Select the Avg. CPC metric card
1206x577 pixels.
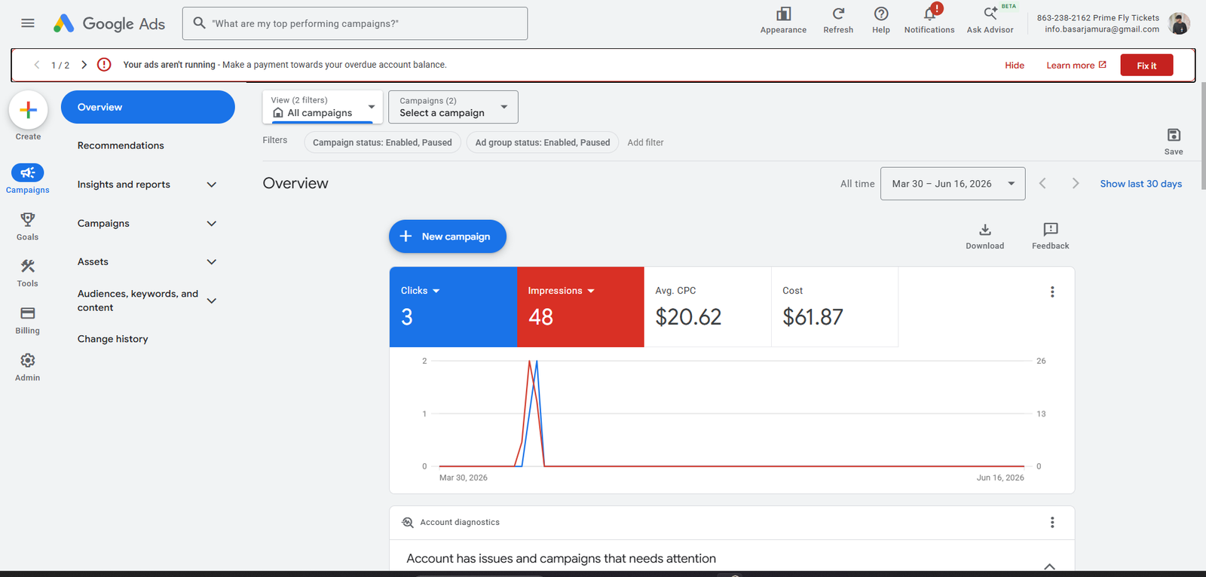(x=708, y=307)
